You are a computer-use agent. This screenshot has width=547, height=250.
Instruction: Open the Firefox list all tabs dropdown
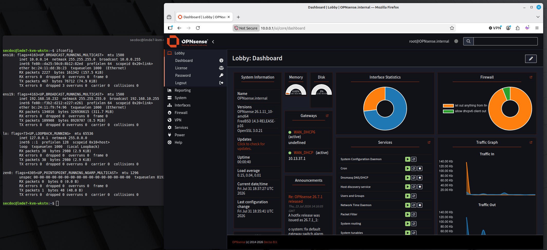pos(538,17)
